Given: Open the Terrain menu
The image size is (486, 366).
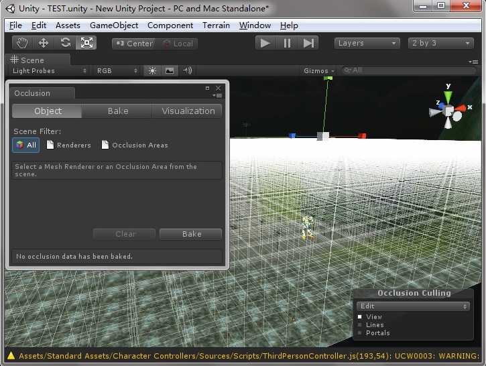Looking at the screenshot, I should pos(216,25).
